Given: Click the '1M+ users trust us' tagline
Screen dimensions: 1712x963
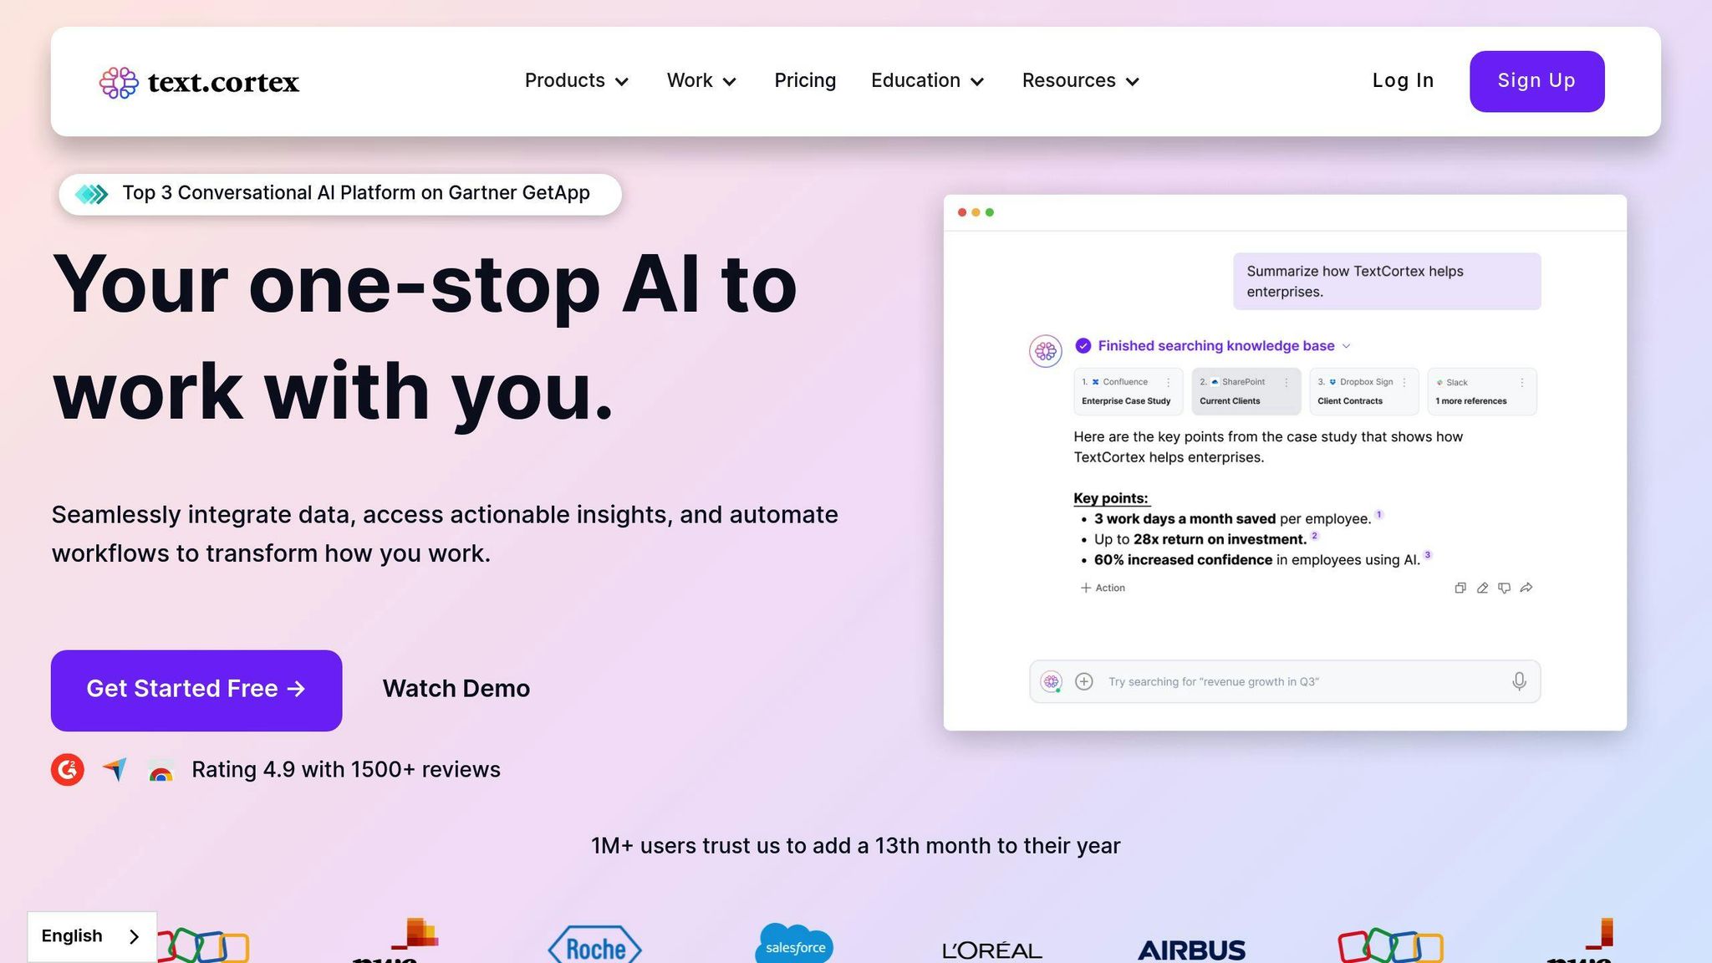Looking at the screenshot, I should [x=856, y=846].
